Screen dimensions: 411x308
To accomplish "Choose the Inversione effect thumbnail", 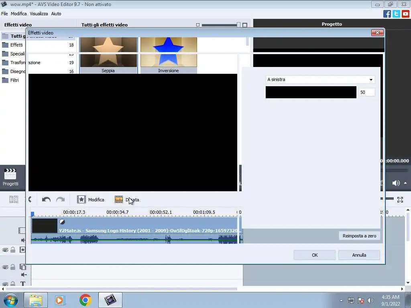I will (x=169, y=55).
